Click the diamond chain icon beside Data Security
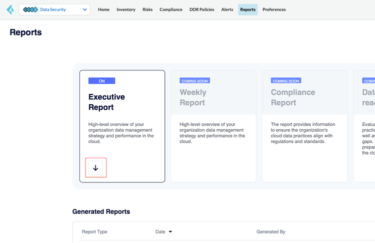 (x=30, y=9)
